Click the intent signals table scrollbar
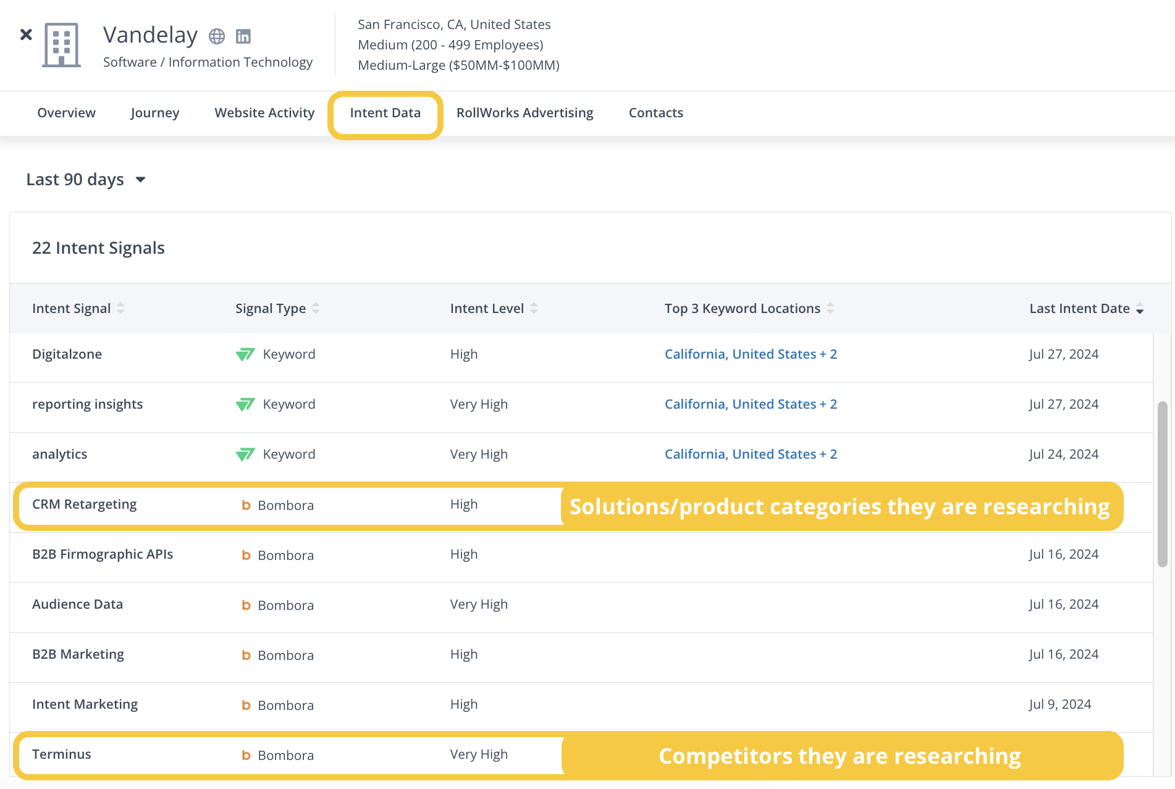 1162,484
